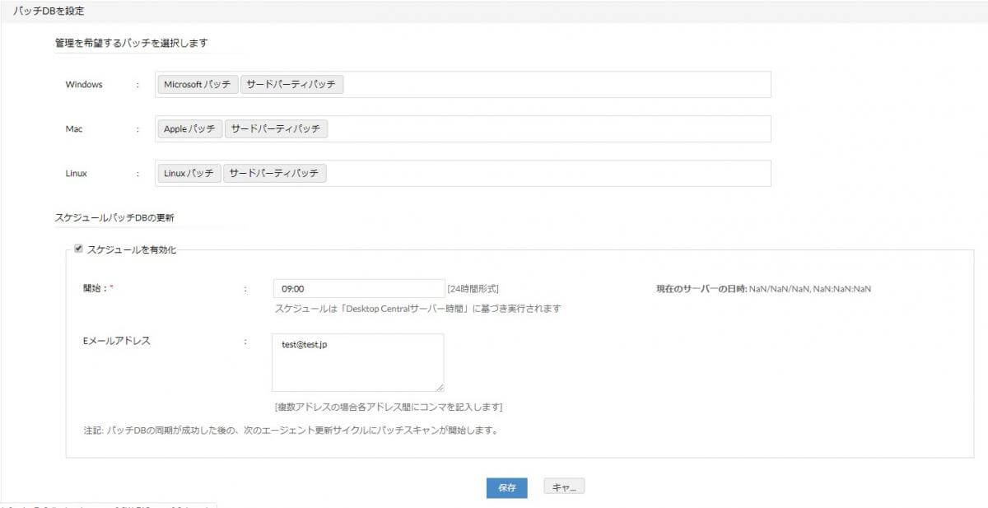Select the Apple パッチ tag

[x=189, y=129]
